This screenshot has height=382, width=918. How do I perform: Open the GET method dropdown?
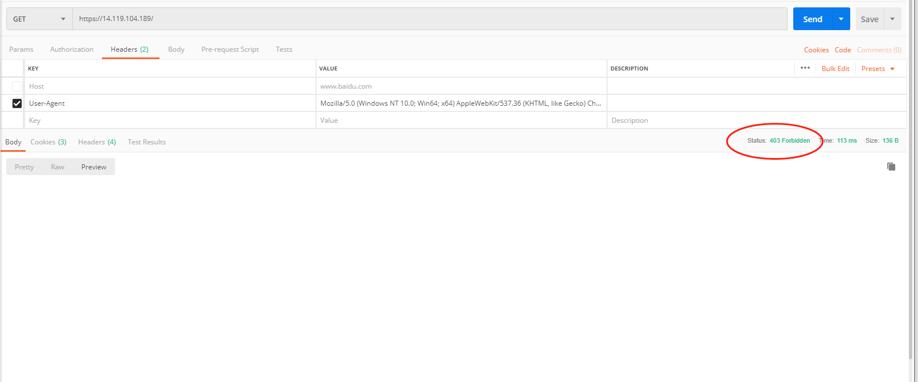39,19
